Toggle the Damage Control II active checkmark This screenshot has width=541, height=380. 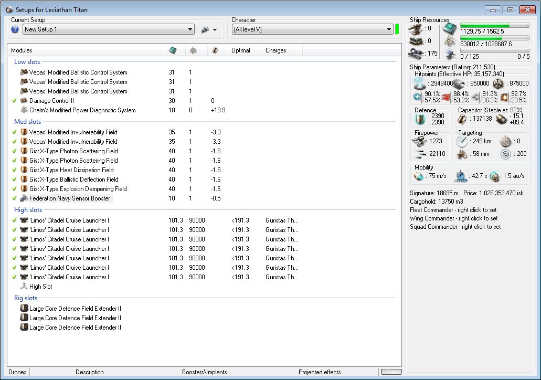[x=15, y=101]
